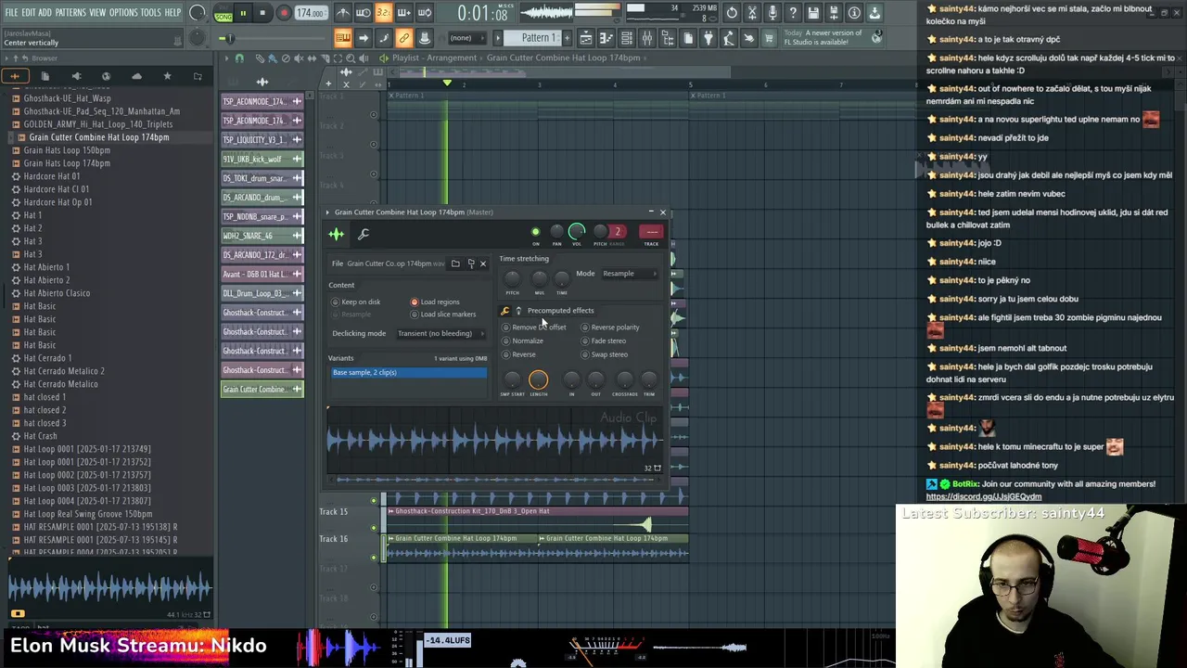Open the EDIT menu
This screenshot has height=668, width=1187.
(29, 13)
